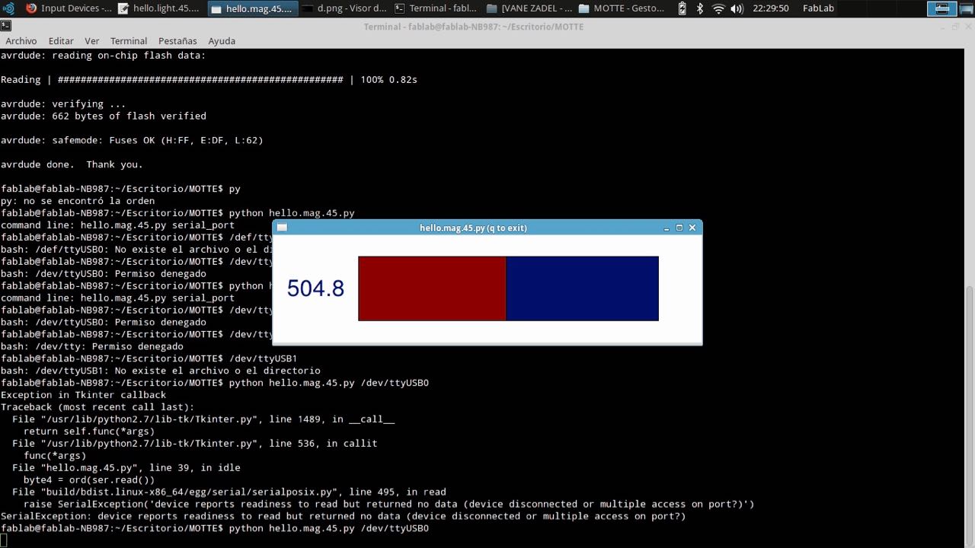The image size is (975, 548).
Task: Click the line '662 bytes of flash verified'
Action: (x=103, y=116)
